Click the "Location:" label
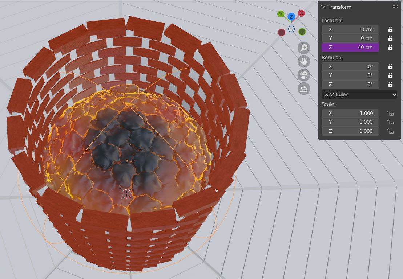403x279 pixels. pos(332,20)
